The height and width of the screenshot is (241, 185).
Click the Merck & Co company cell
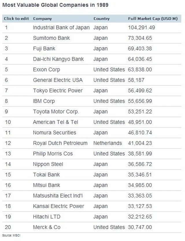coord(47,227)
